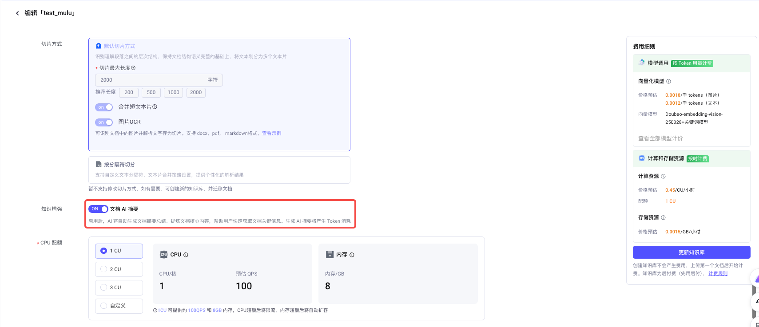Show info icon beside 向量化模型
This screenshot has height=327, width=759.
pos(668,81)
